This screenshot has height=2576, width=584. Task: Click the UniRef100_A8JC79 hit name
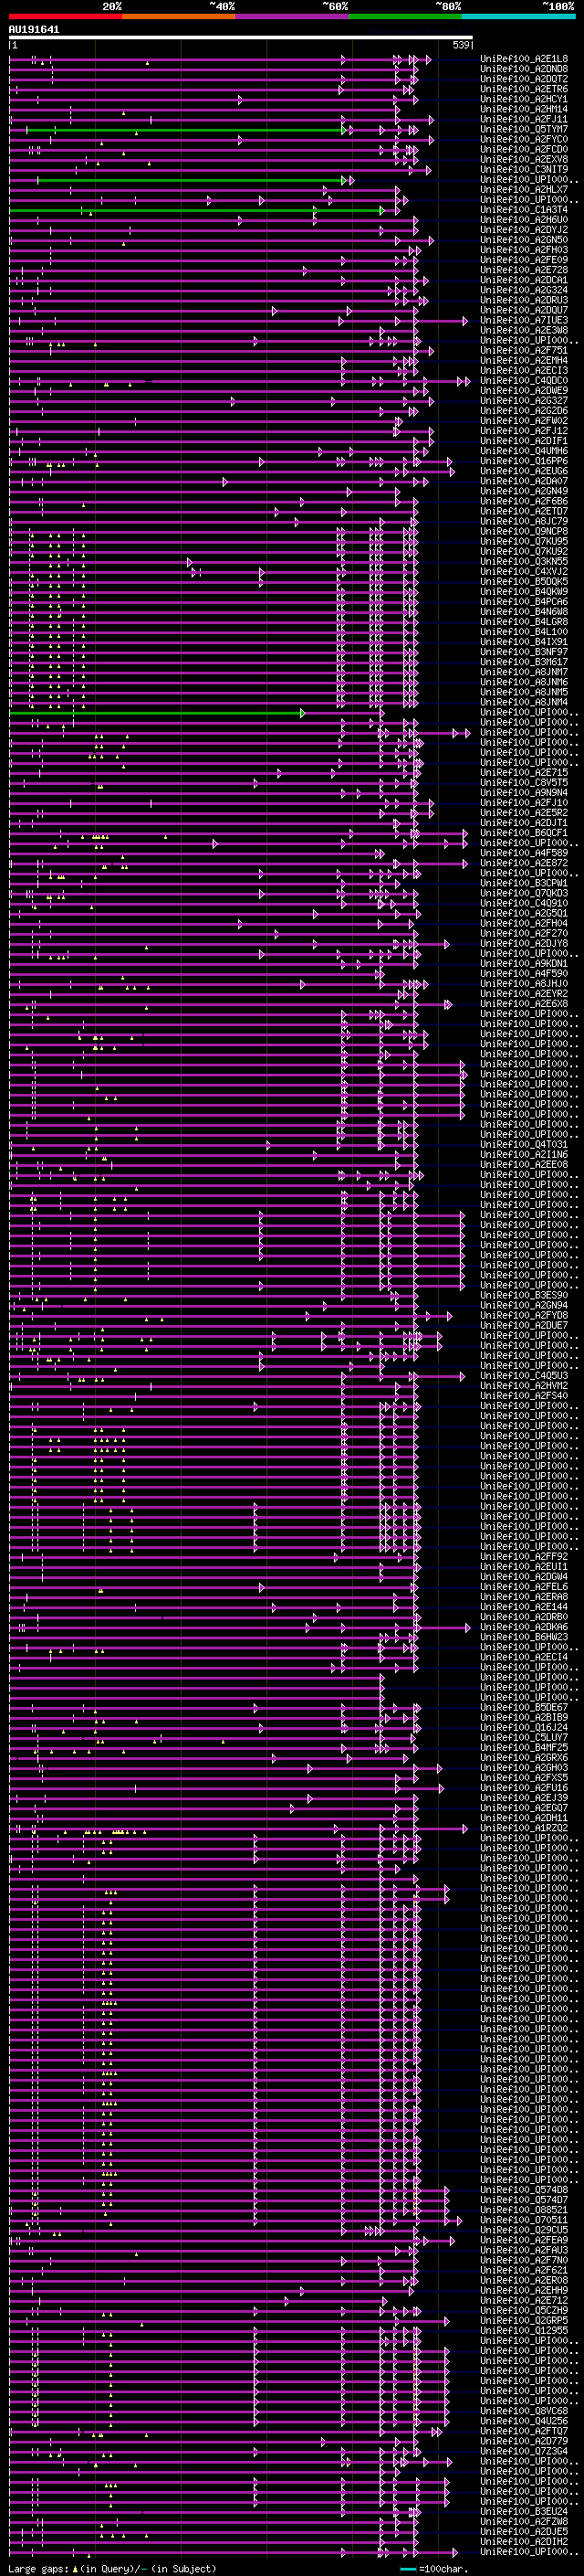coord(524,521)
